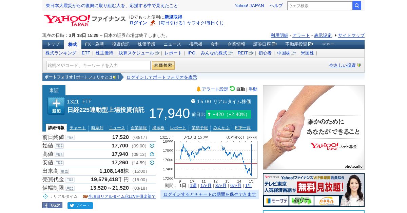This screenshot has width=407, height=213.
Task: Click 用語 glossary tag beside 高値
Action: [x=59, y=155]
